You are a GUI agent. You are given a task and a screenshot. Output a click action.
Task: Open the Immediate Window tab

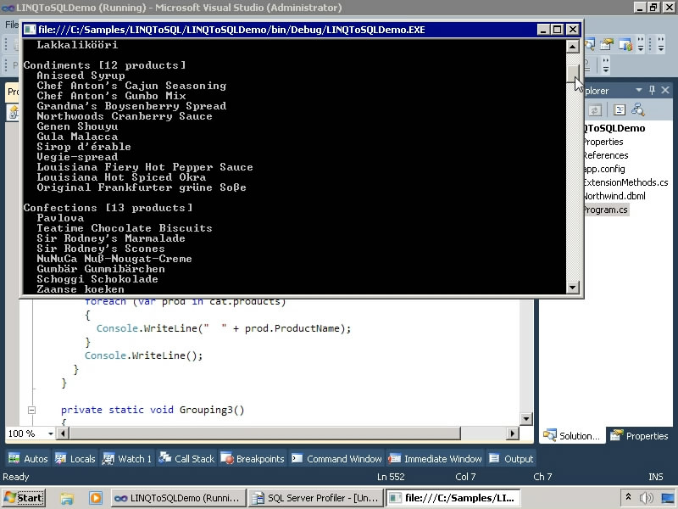tap(435, 459)
